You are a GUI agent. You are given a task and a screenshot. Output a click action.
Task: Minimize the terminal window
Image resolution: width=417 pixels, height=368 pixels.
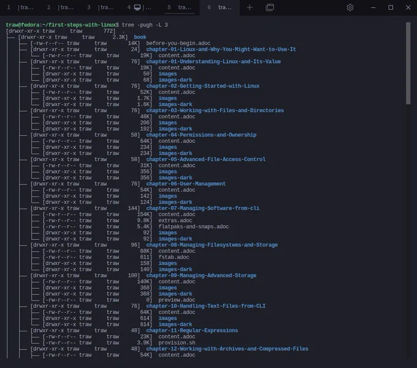click(373, 7)
